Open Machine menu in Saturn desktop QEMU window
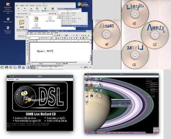 tap(87, 76)
